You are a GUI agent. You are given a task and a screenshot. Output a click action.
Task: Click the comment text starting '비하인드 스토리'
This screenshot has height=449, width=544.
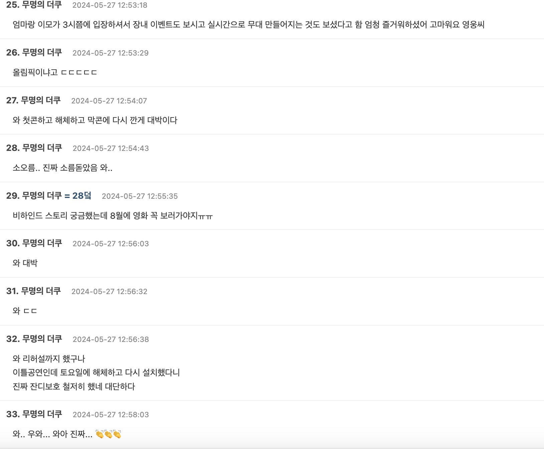tap(113, 215)
